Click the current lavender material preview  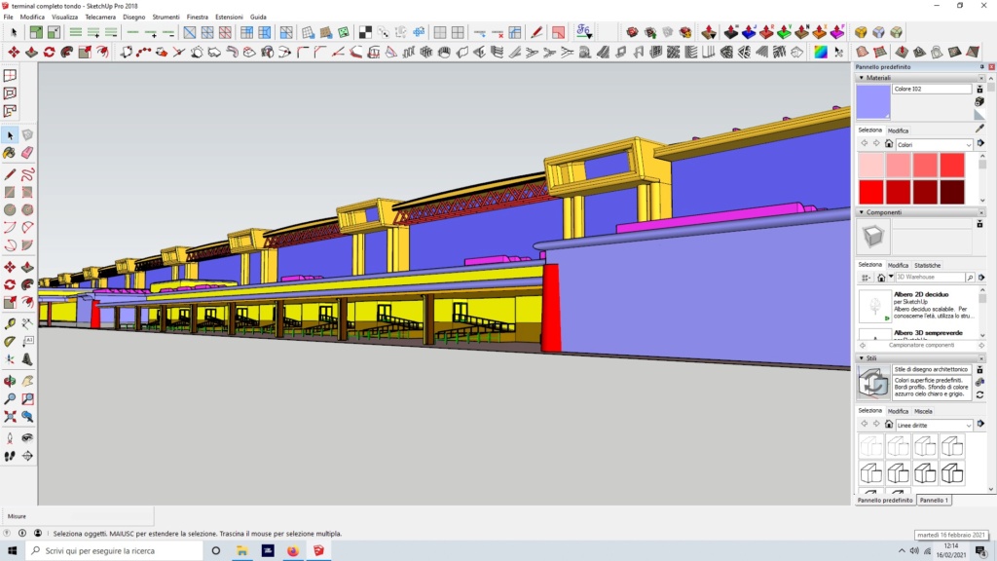coord(873,101)
